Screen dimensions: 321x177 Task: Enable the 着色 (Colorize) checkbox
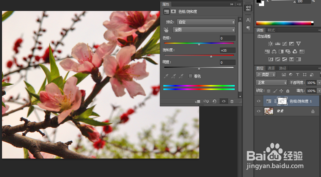[x=191, y=76]
